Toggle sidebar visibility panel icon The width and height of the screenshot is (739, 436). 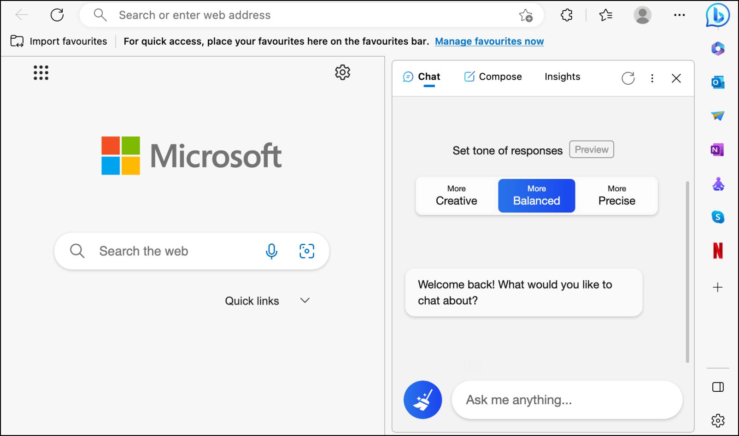coord(718,387)
